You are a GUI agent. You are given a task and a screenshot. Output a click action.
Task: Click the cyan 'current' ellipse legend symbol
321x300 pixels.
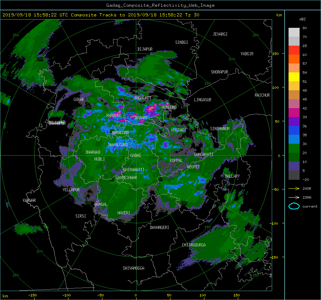[x=294, y=206]
